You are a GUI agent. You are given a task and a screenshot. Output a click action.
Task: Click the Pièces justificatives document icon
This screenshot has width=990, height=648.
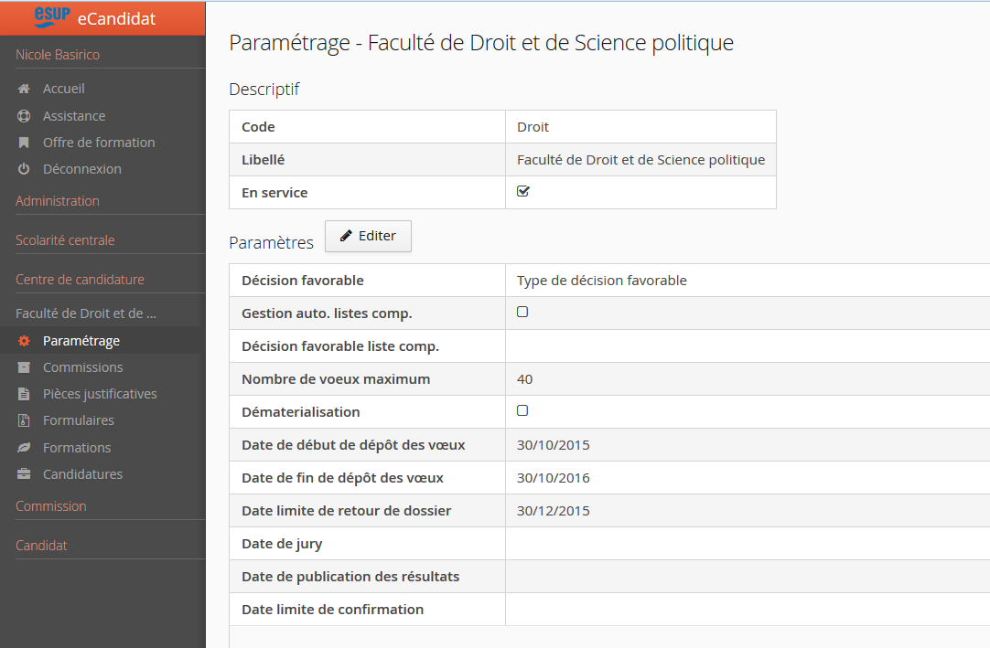[24, 394]
